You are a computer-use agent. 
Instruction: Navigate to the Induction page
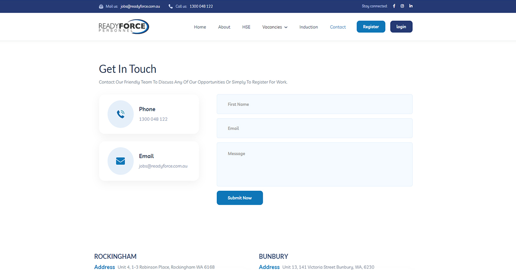(x=308, y=27)
